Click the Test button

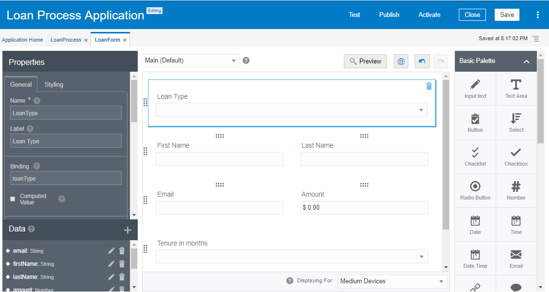(355, 15)
